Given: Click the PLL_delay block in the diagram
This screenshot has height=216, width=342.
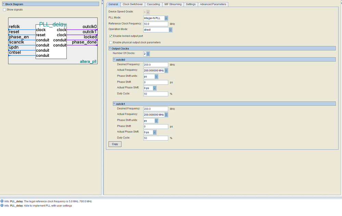Looking at the screenshot, I should click(51, 41).
